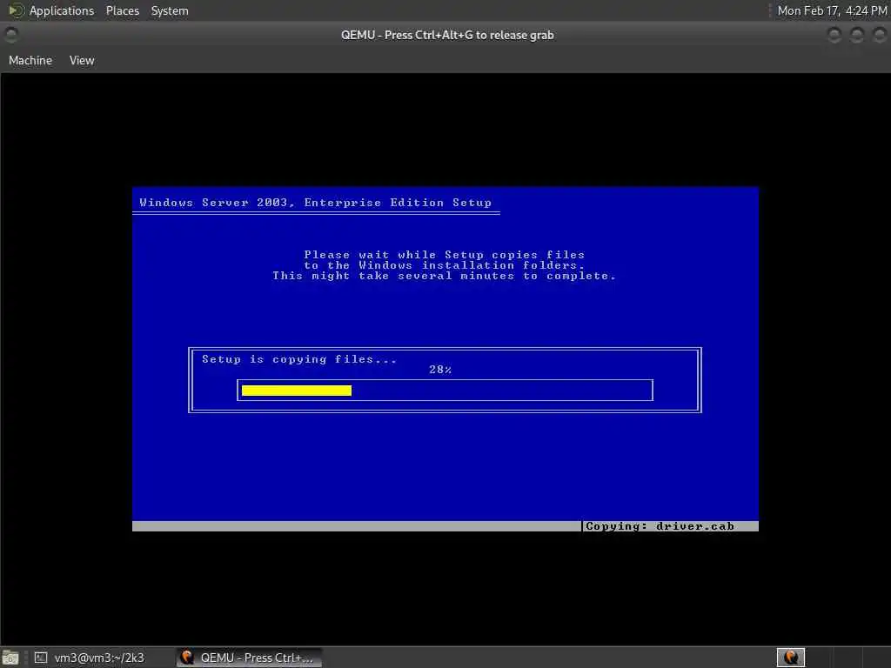
Task: Click the 28% progress text
Action: (x=440, y=370)
